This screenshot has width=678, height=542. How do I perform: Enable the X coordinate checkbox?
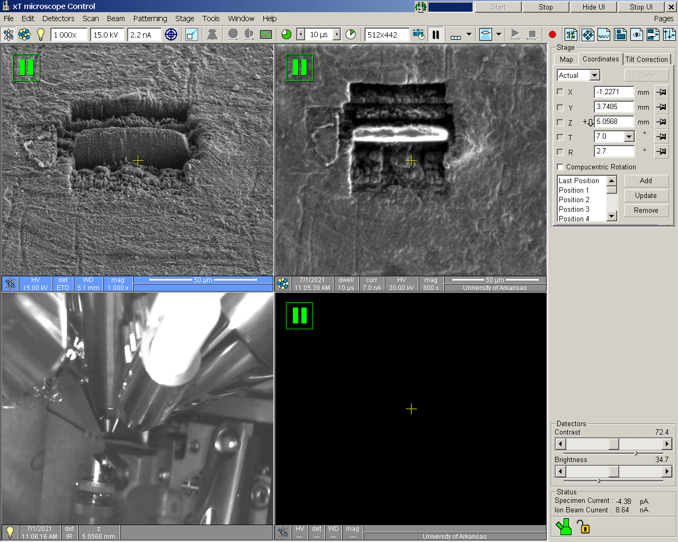coord(560,92)
